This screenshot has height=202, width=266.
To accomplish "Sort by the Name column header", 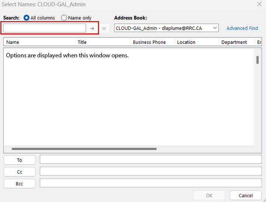I will point(39,42).
